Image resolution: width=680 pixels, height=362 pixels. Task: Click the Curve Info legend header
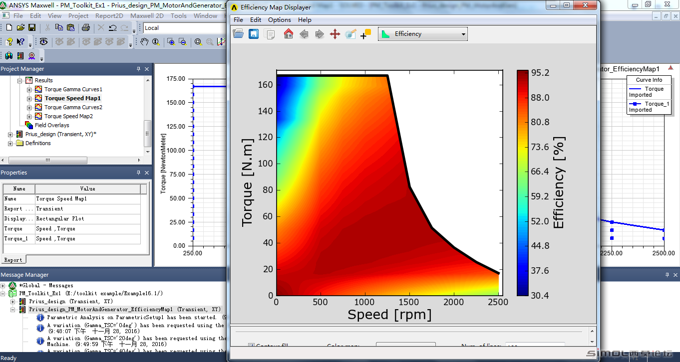click(649, 80)
